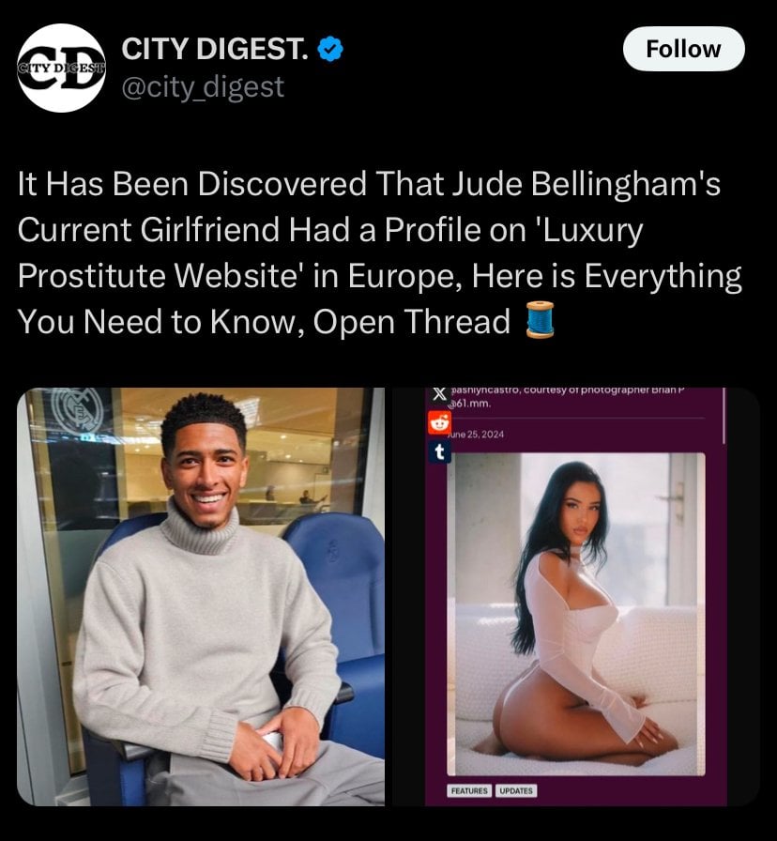Click the tweet text about Jude Bellingham
The height and width of the screenshot is (841, 777).
point(380,252)
